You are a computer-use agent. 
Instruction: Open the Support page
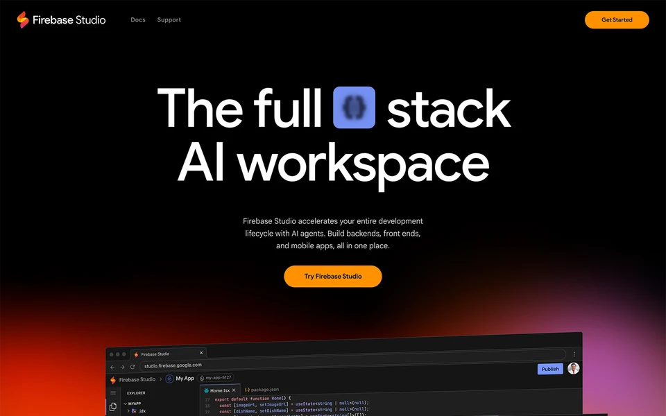pyautogui.click(x=169, y=20)
